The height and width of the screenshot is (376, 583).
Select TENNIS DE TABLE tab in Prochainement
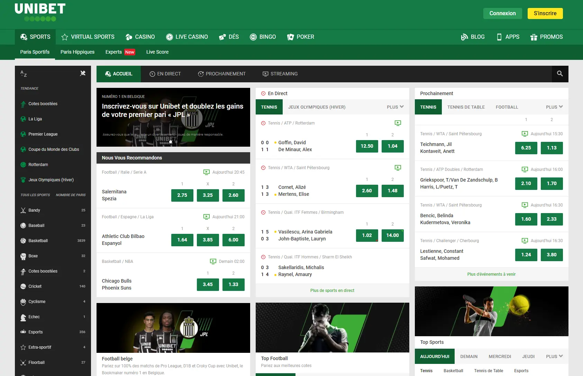(466, 107)
